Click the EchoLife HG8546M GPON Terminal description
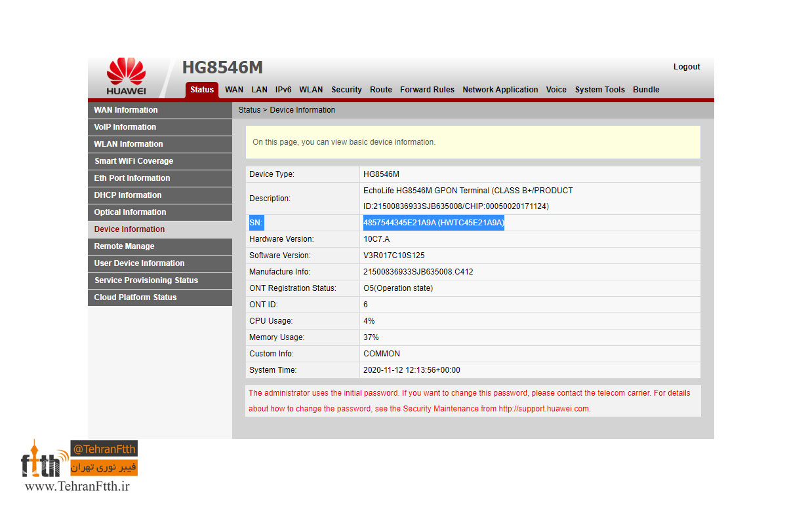The image size is (787, 511). coord(468,199)
